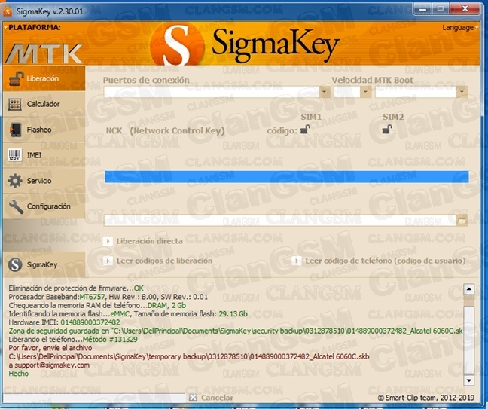This screenshot has height=409, width=488.
Task: Click the blue progress bar
Action: click(x=287, y=176)
